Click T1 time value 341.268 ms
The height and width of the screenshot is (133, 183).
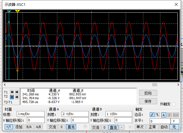tap(31, 94)
